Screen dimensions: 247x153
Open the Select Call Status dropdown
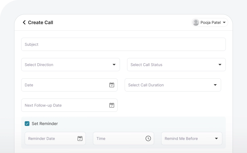click(x=220, y=65)
